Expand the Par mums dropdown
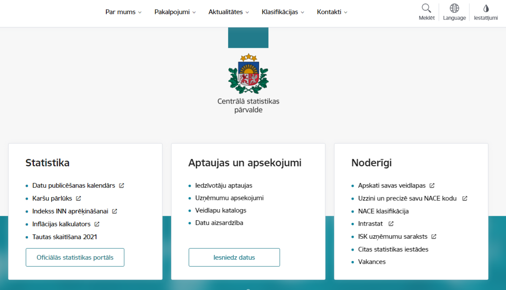The height and width of the screenshot is (290, 506). tap(123, 12)
